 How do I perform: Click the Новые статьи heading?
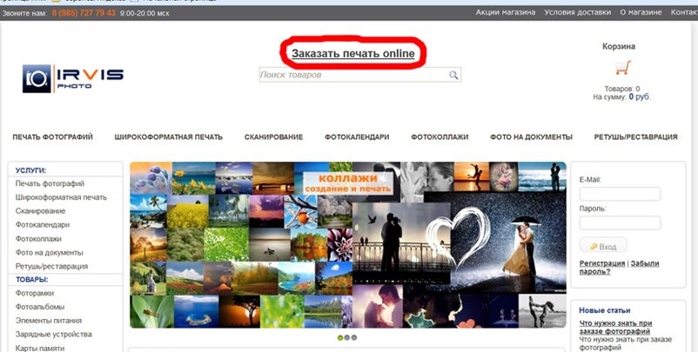click(x=605, y=310)
